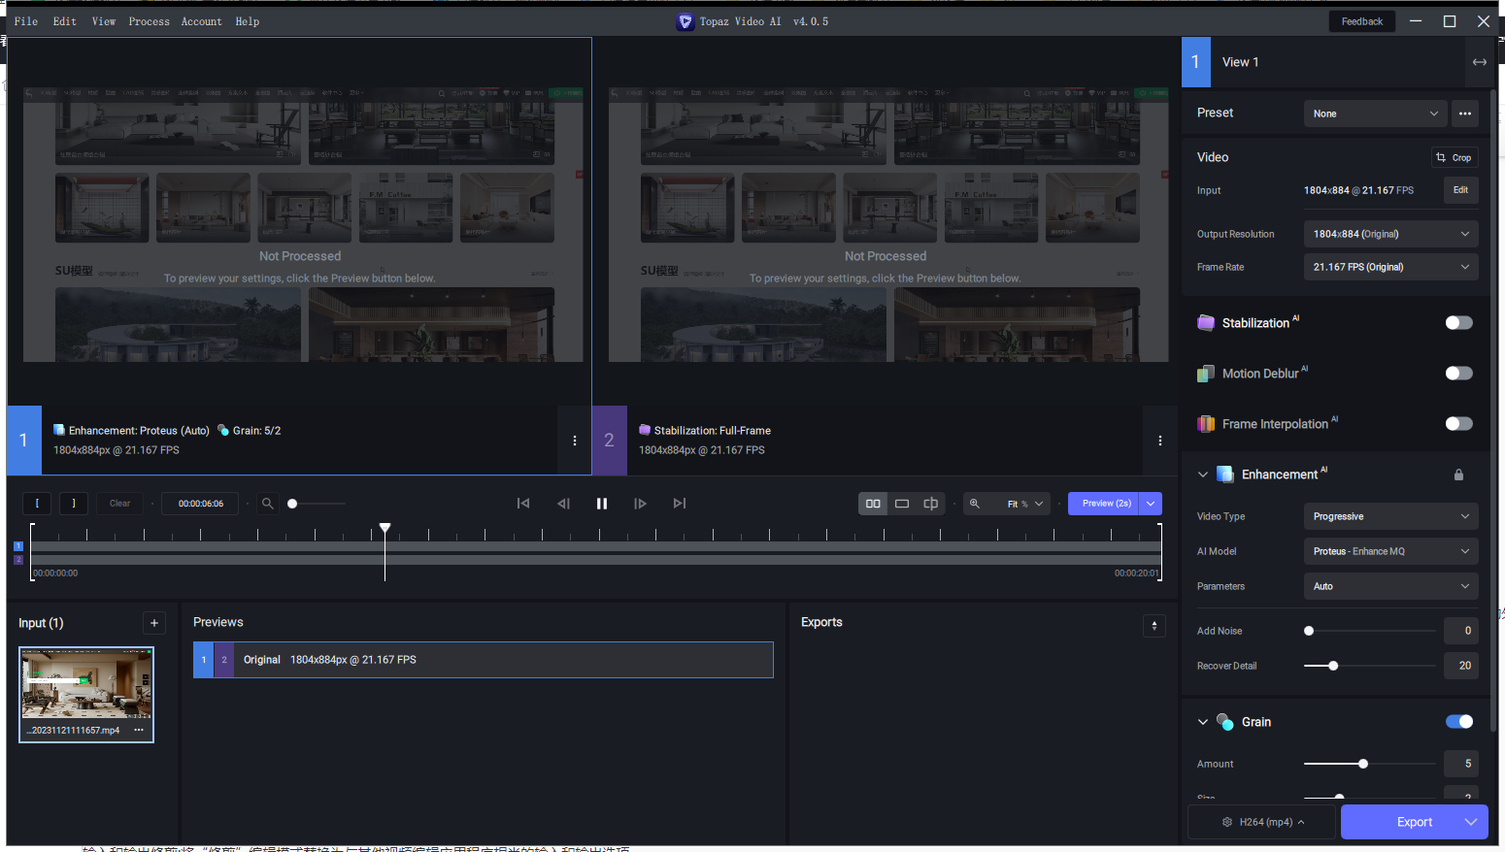
Task: Click the Motion Deblur filter icon
Action: (x=1206, y=374)
